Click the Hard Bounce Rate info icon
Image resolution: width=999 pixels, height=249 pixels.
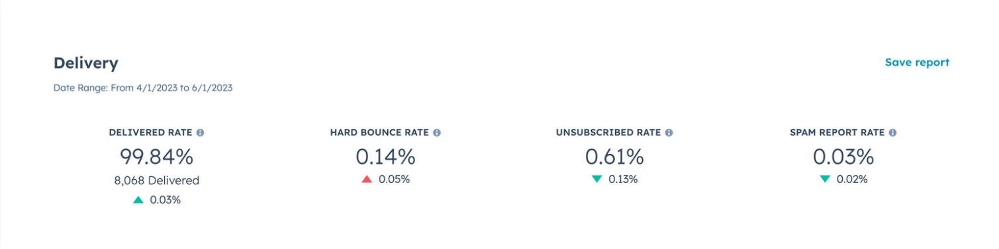click(x=437, y=133)
